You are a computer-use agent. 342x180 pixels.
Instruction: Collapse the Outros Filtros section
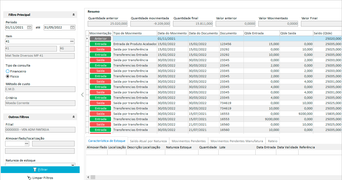(x=73, y=117)
